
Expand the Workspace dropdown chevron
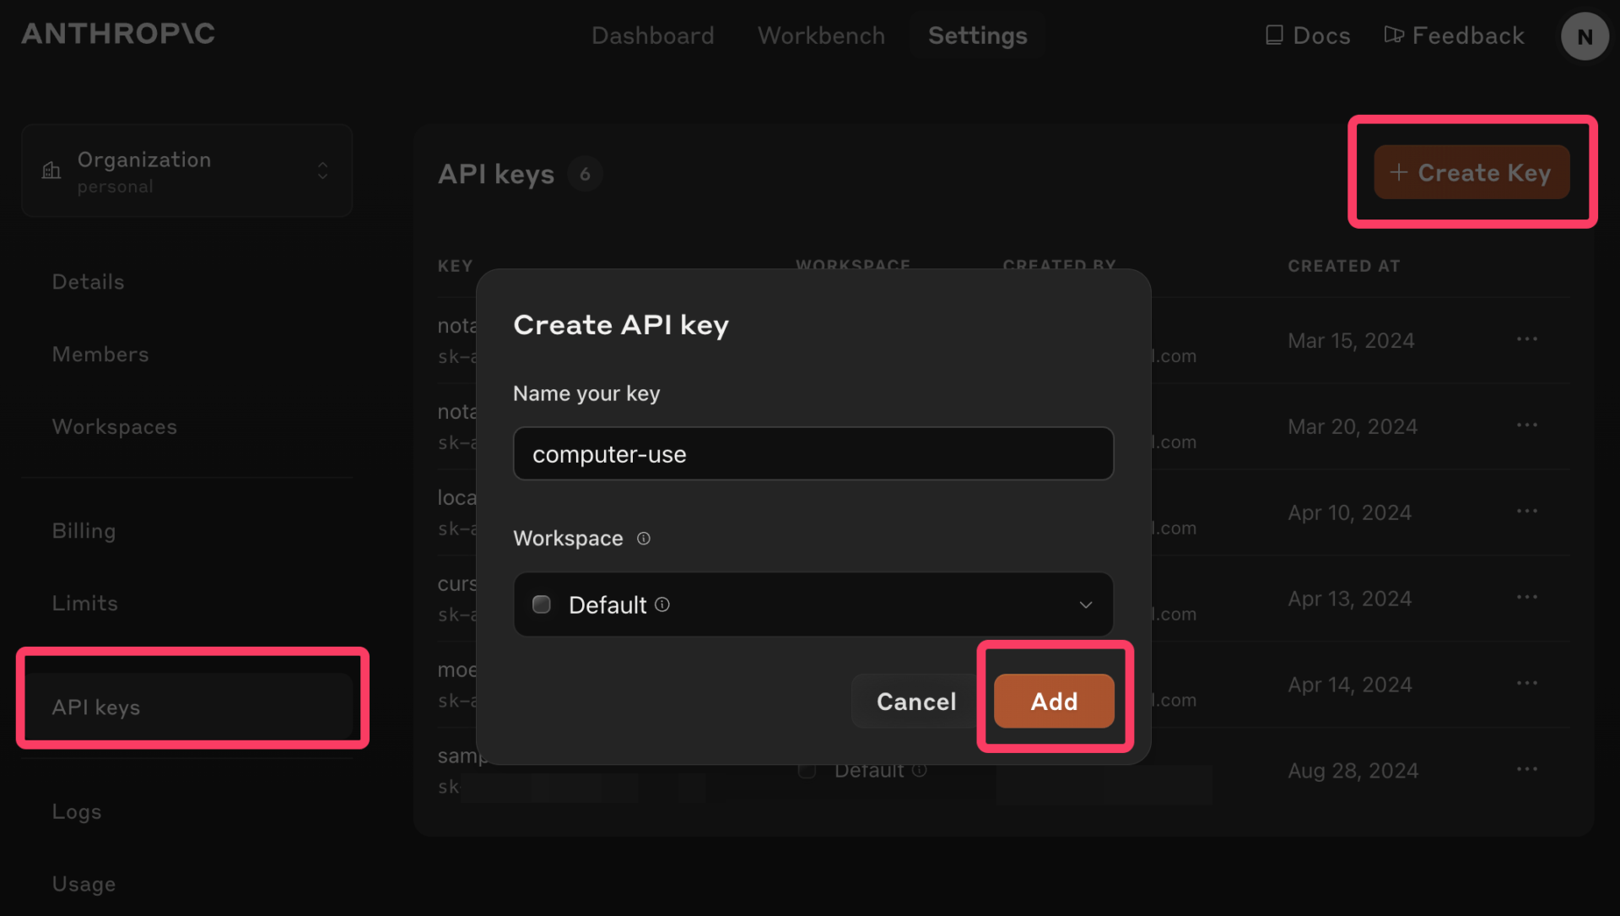(x=1085, y=604)
